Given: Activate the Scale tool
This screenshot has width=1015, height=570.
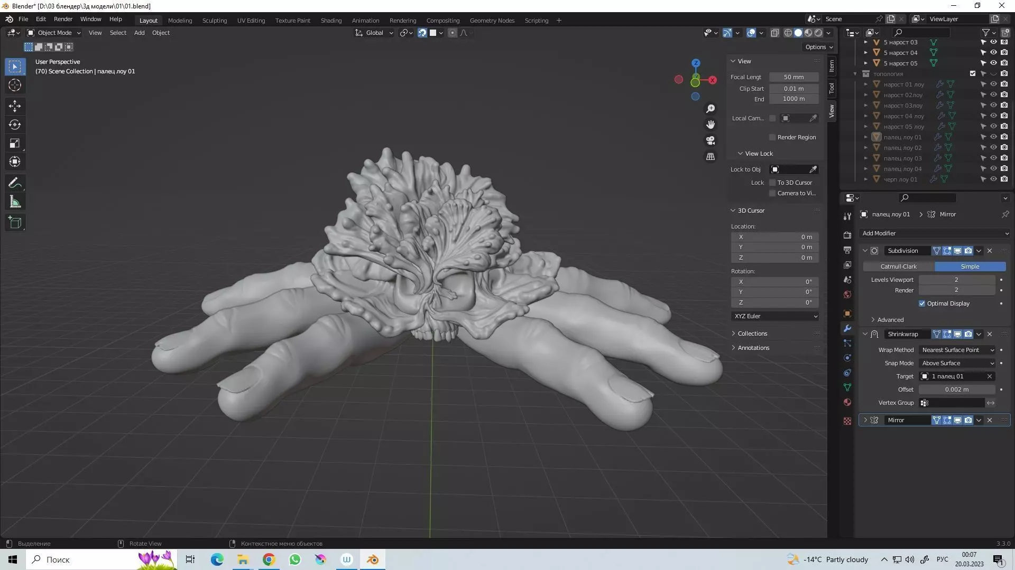Looking at the screenshot, I should tap(15, 143).
